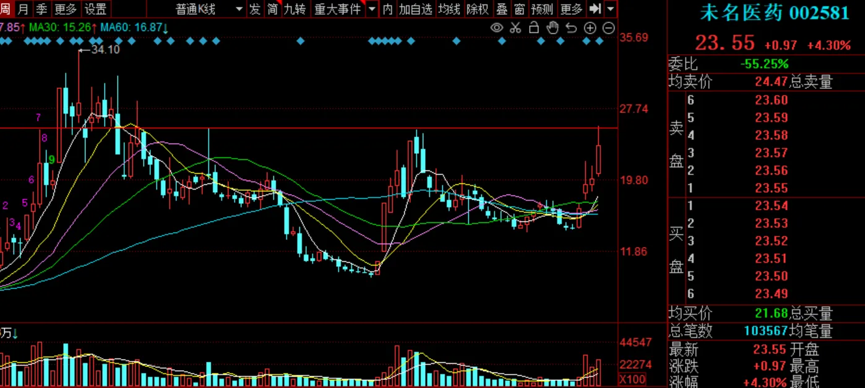The width and height of the screenshot is (865, 388).
Task: Click the 叠 overlay button
Action: tap(502, 9)
